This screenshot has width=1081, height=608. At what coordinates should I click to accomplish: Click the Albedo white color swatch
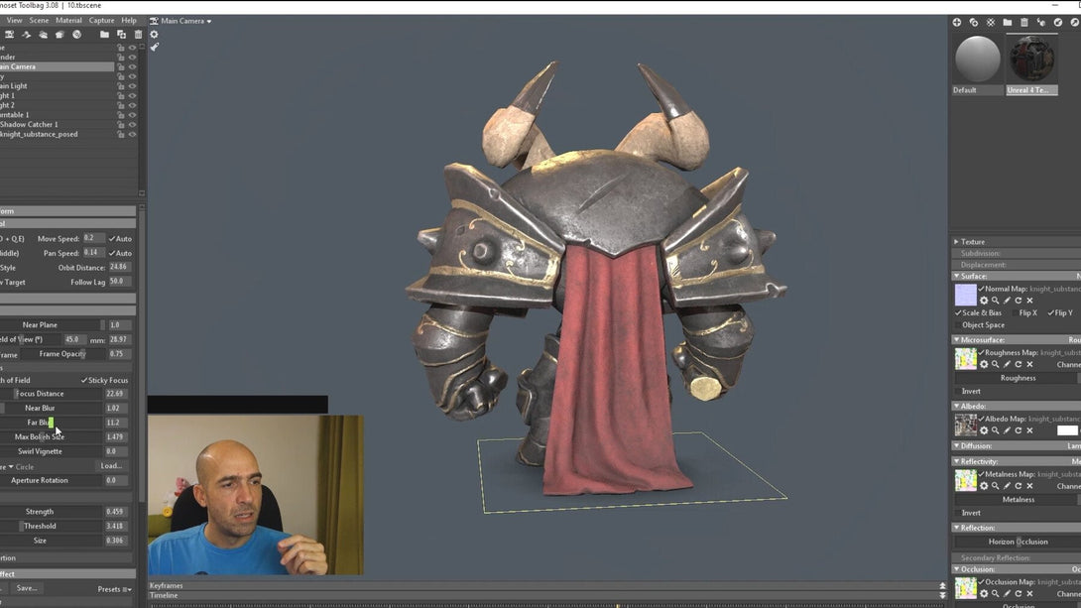pyautogui.click(x=1066, y=430)
